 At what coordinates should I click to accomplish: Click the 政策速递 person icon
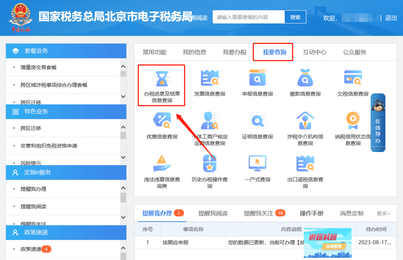click(15, 232)
